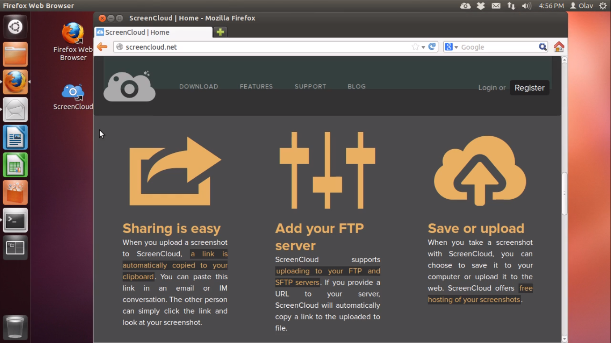Click the ScreenCloud tray icon in top panel
611x343 pixels.
[465, 6]
